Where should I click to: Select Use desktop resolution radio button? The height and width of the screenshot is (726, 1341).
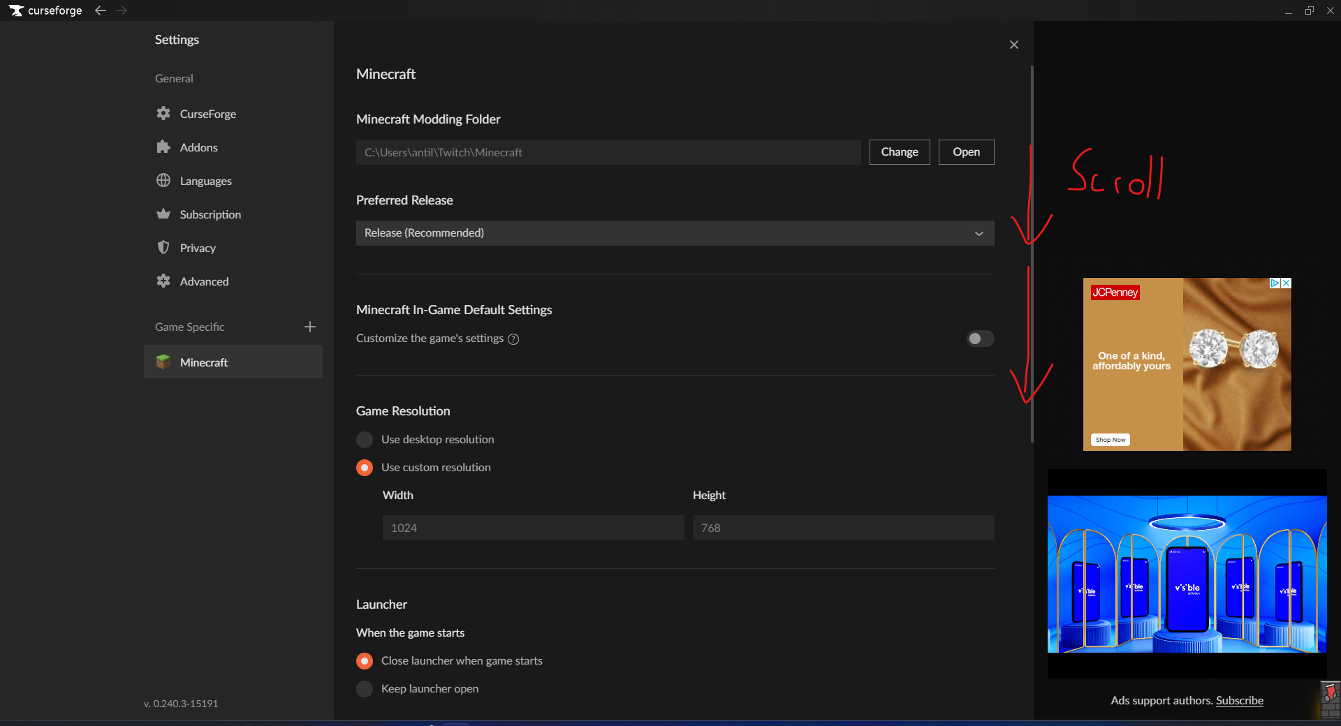365,440
